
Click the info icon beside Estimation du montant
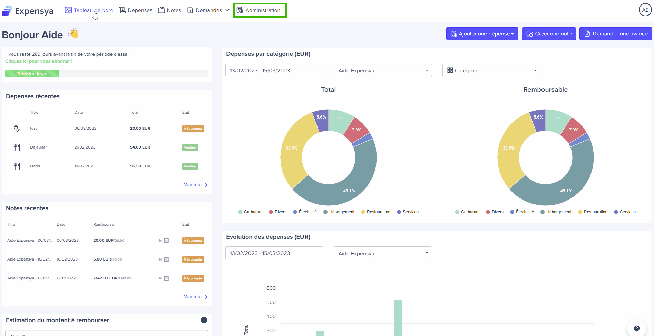[204, 320]
